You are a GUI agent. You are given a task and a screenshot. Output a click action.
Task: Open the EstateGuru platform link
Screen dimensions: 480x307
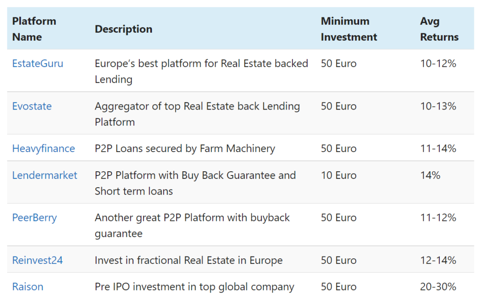point(37,64)
